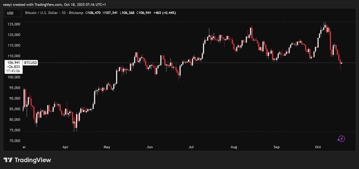Open the USD currency selector
Image resolution: width=359 pixels, height=169 pixels.
point(10,13)
